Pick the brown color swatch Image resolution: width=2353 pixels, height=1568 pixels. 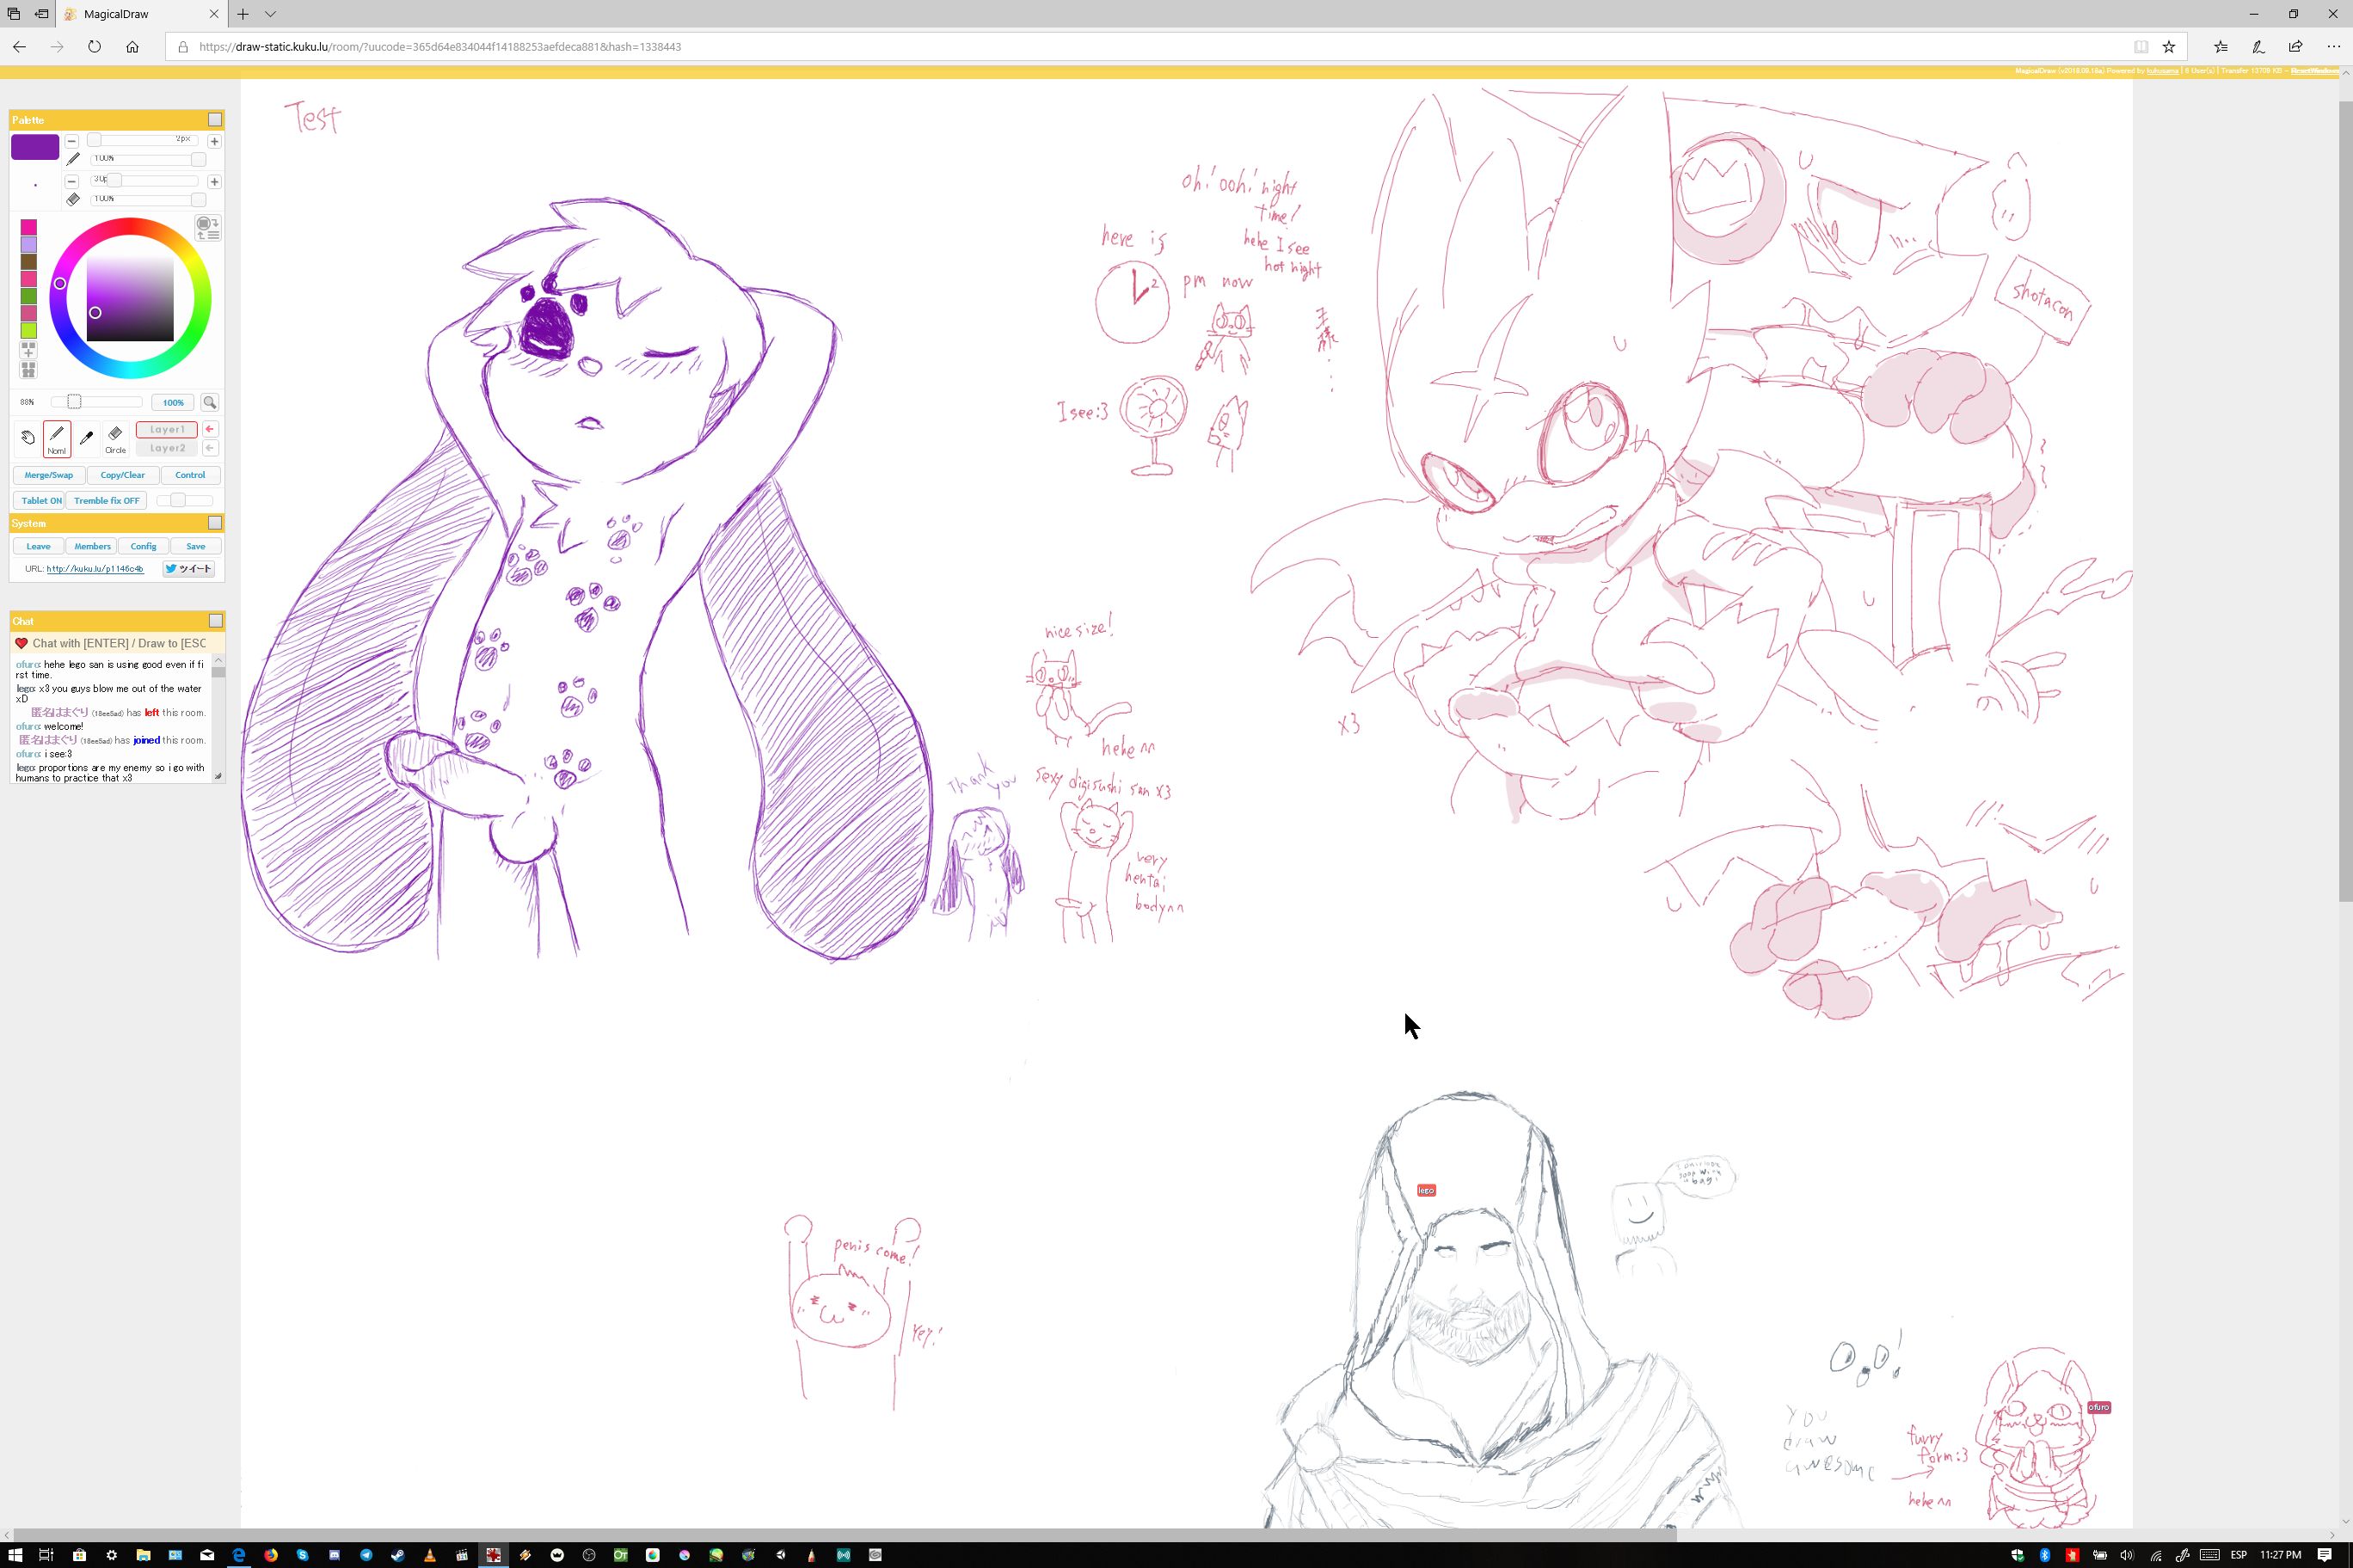(28, 262)
